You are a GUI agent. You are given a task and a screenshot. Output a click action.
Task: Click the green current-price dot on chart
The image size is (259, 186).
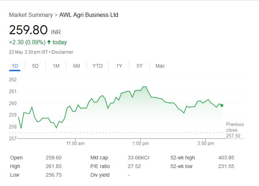point(222,105)
